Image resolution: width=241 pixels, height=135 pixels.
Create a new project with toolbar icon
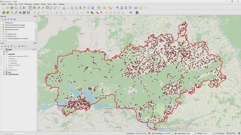3,7
